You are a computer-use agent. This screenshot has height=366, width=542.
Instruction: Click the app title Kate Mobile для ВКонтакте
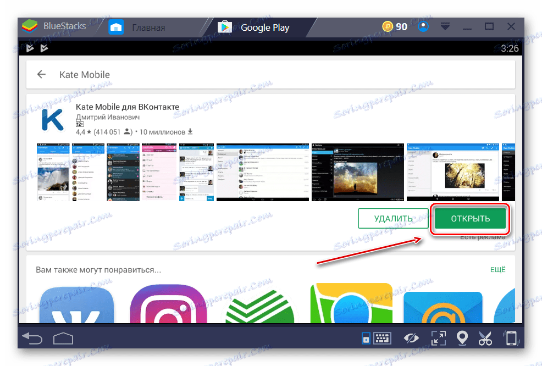point(127,107)
